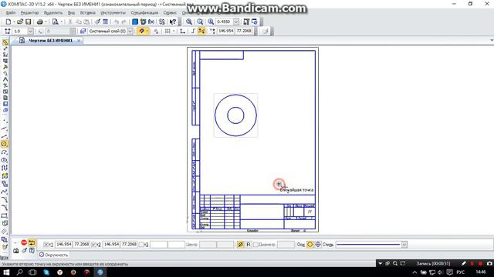Toggle the x3 point checkbox
This screenshot has width=494, height=277.
[x=141, y=245]
